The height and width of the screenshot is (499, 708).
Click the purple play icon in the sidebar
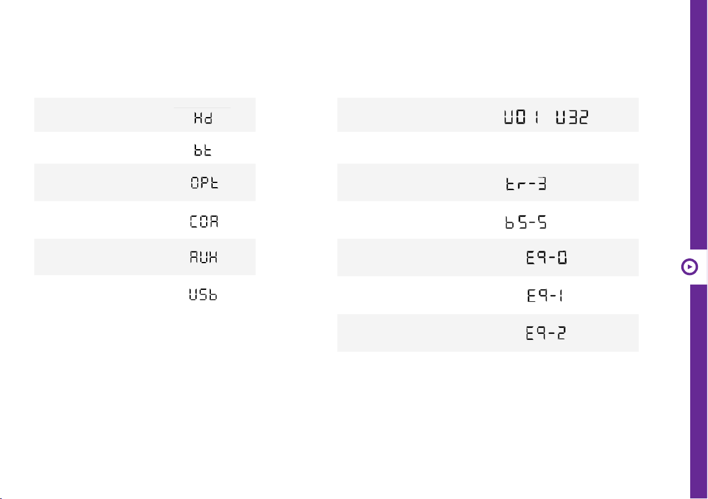[690, 267]
